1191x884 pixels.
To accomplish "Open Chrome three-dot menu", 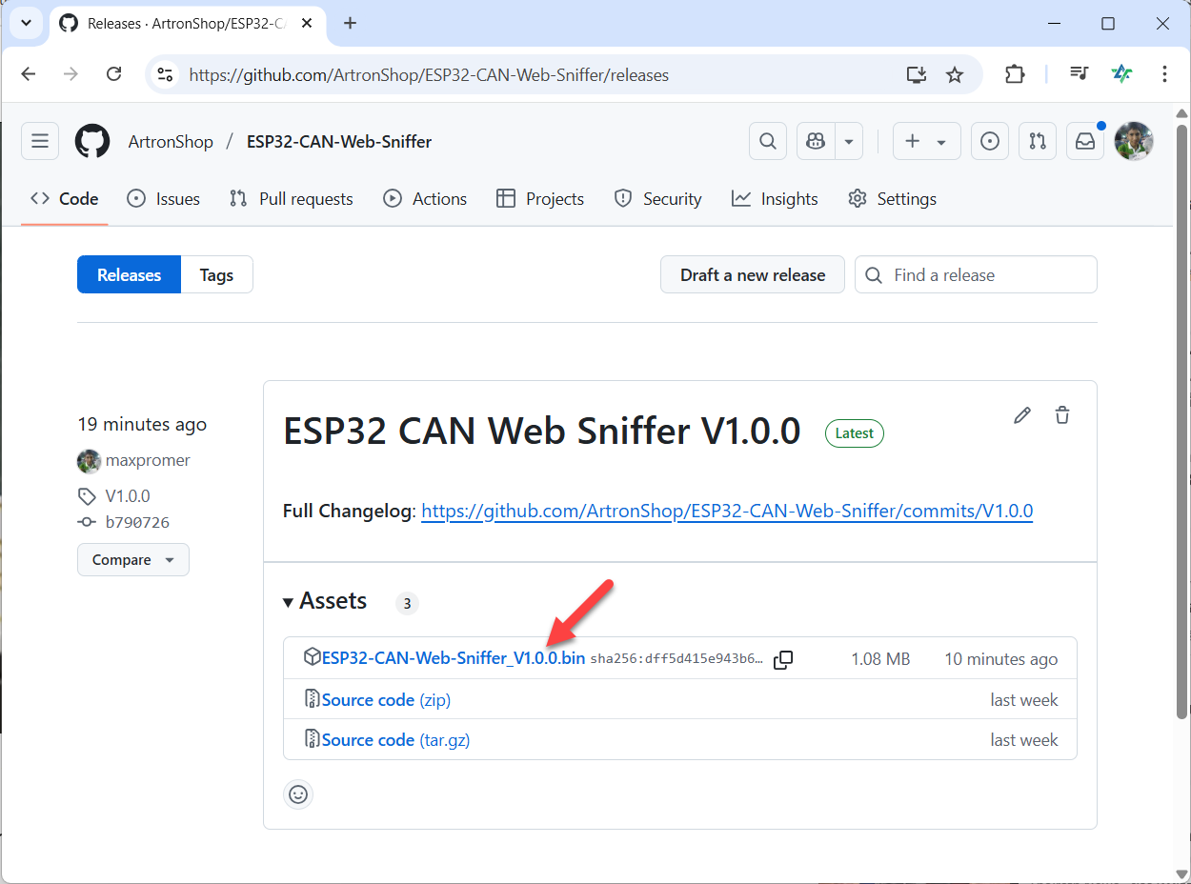I will tap(1164, 74).
